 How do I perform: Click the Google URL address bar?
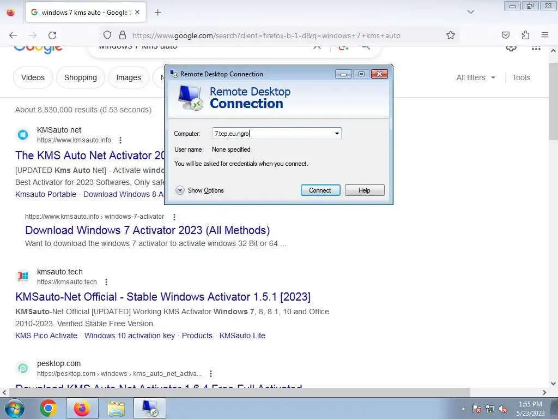pyautogui.click(x=266, y=35)
